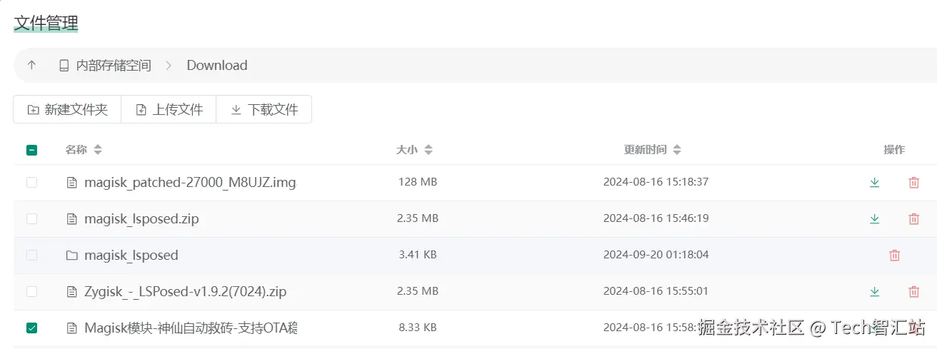Click the 下载文件 button
This screenshot has width=937, height=349.
tap(264, 110)
